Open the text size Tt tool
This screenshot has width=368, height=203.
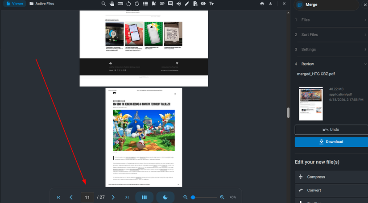point(211,4)
